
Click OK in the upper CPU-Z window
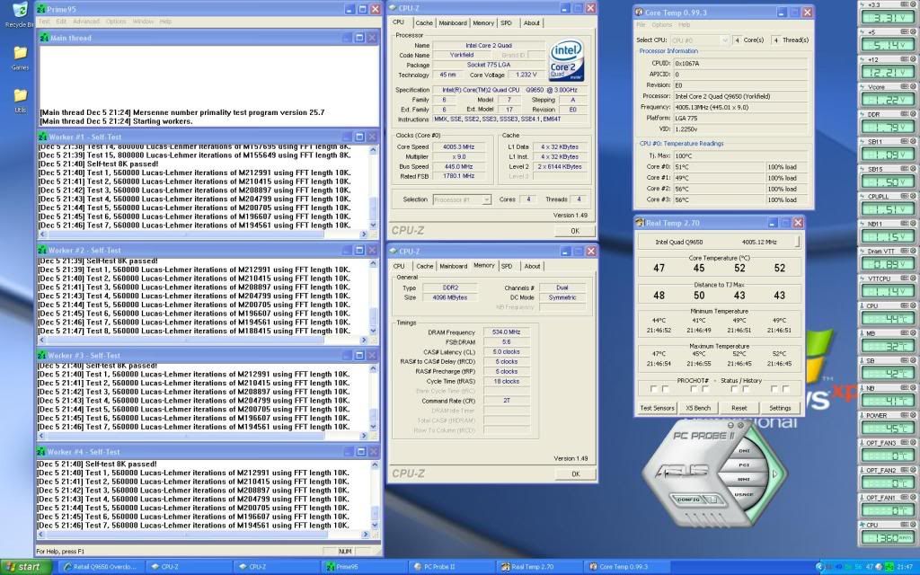pyautogui.click(x=575, y=231)
